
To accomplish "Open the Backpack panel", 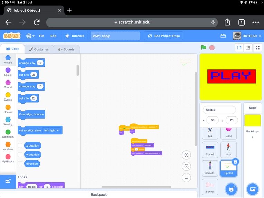I will click(x=99, y=195).
